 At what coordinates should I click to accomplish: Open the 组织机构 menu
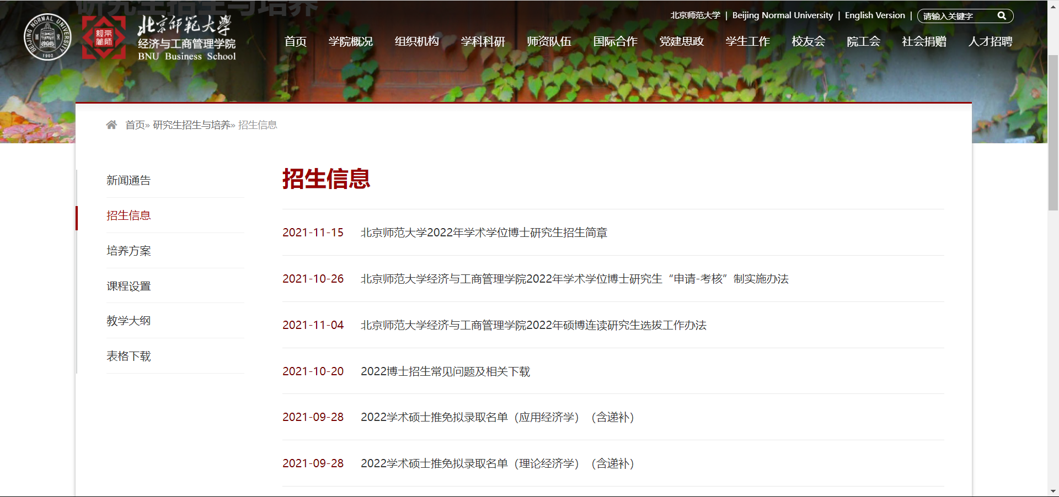pos(416,41)
